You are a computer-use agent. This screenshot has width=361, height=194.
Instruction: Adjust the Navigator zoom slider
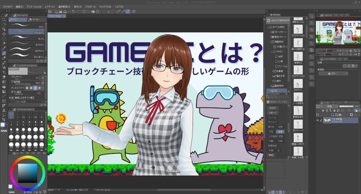[324, 50]
